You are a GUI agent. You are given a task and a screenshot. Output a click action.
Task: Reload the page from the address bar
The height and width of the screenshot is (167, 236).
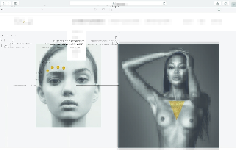164,3
